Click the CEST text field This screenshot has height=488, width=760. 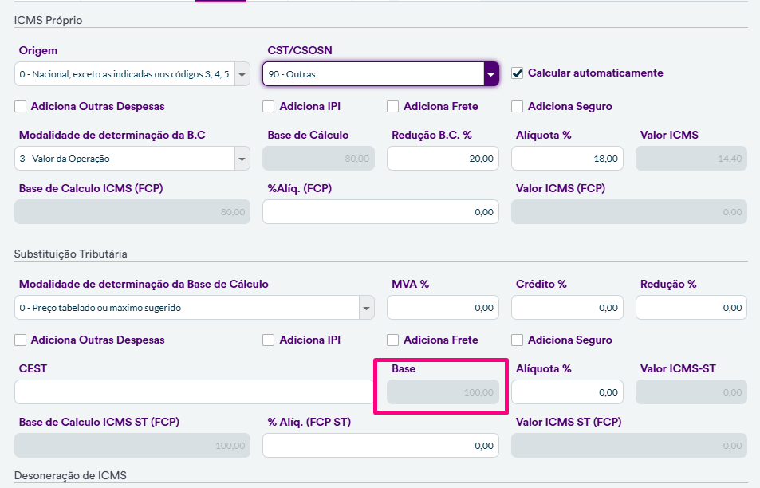tap(191, 392)
